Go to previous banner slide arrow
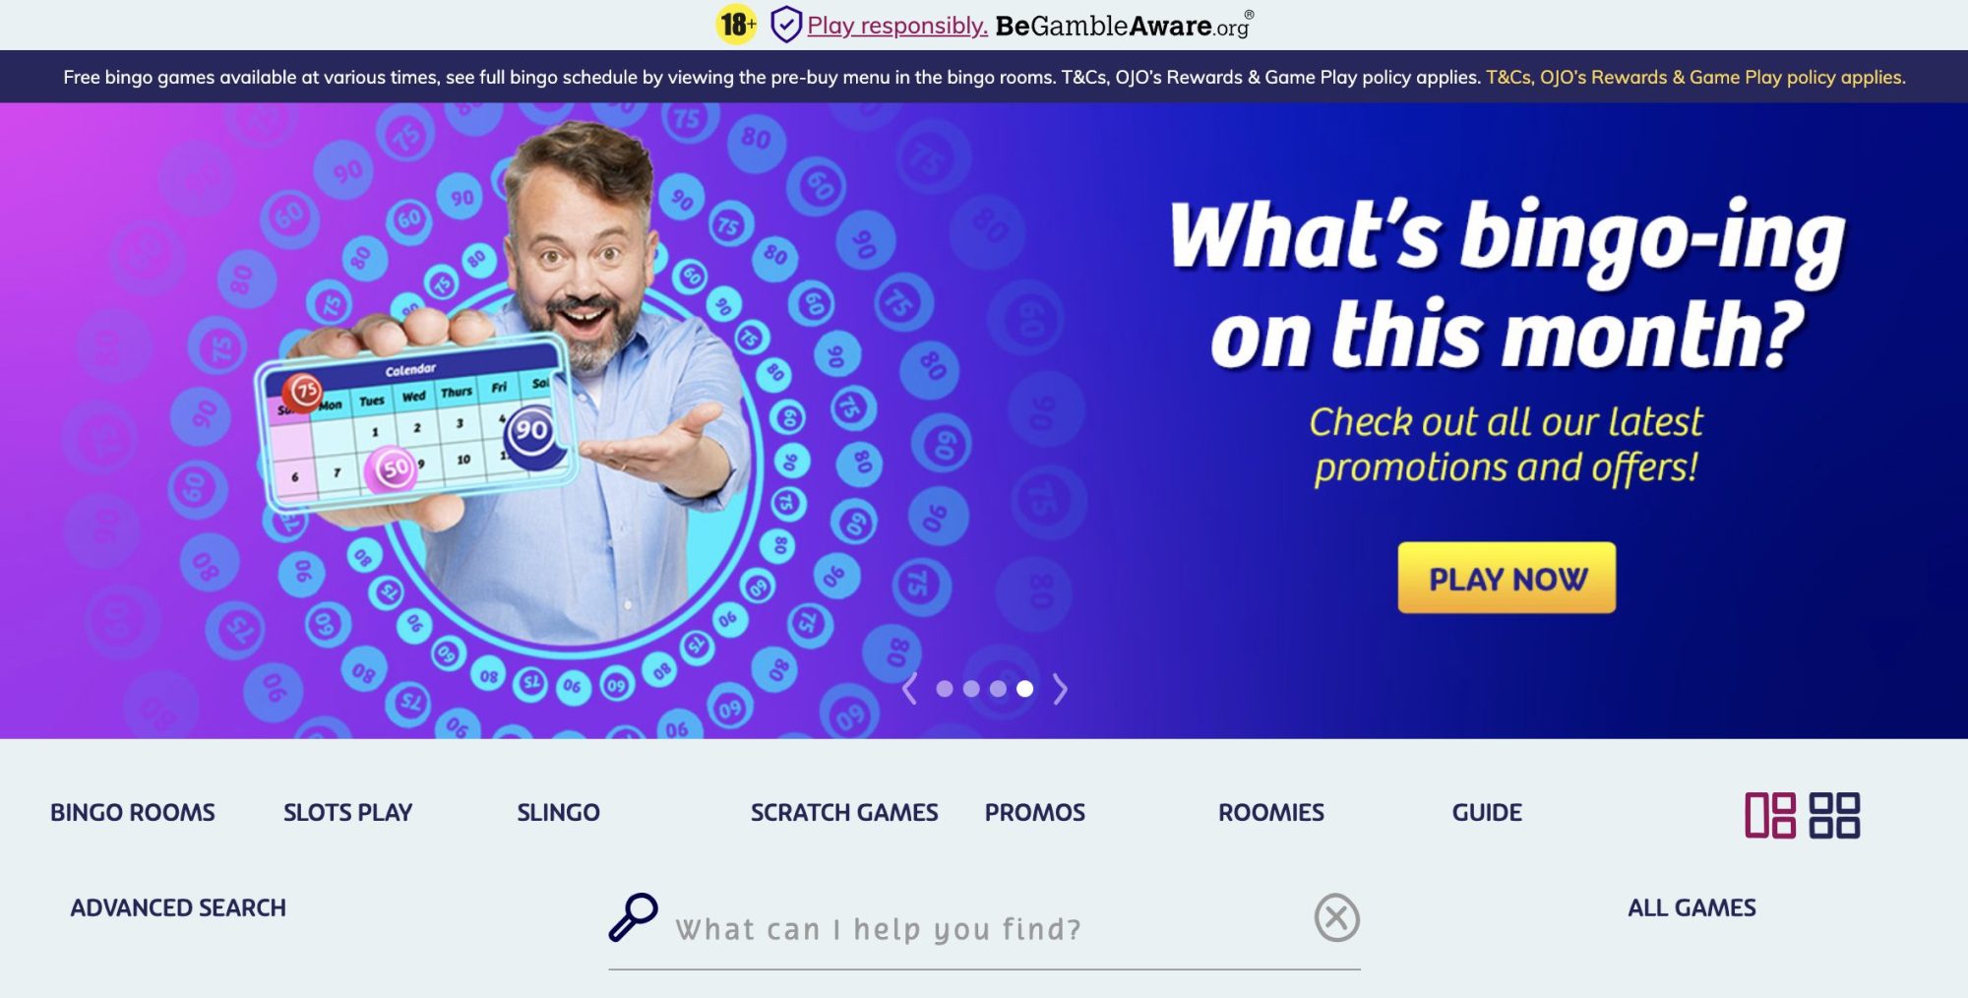Image resolution: width=1968 pixels, height=998 pixels. click(x=910, y=689)
